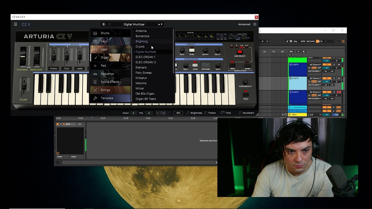Screen dimensions: 372x209
Task: Expand the Organ category submenu arrow
Action: point(128,57)
